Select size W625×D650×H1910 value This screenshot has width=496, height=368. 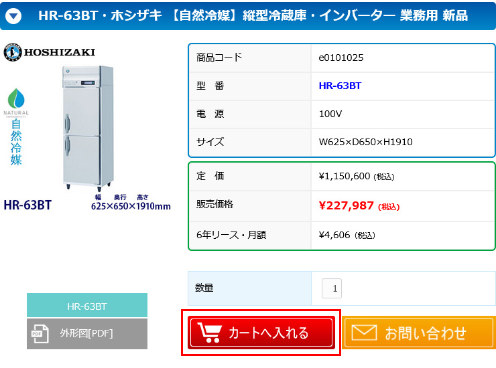coord(365,142)
